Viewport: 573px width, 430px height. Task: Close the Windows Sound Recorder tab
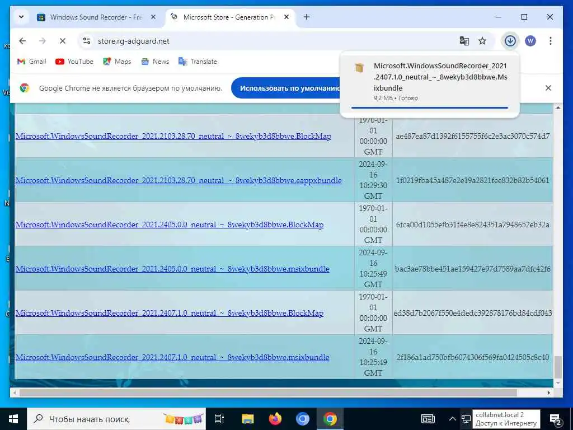pos(153,17)
